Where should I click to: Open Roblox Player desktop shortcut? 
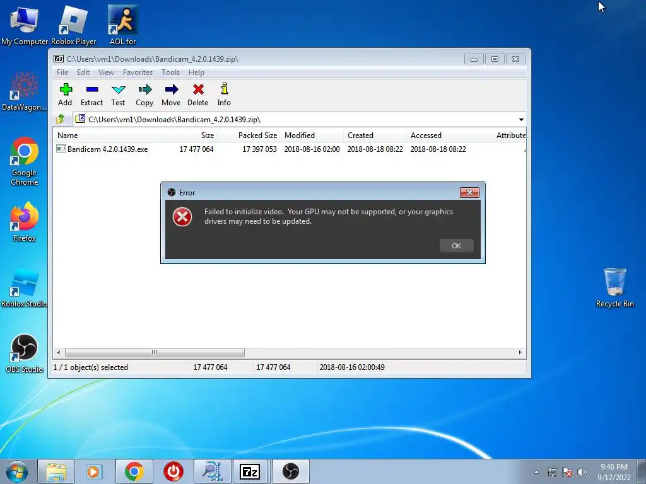coord(73,25)
